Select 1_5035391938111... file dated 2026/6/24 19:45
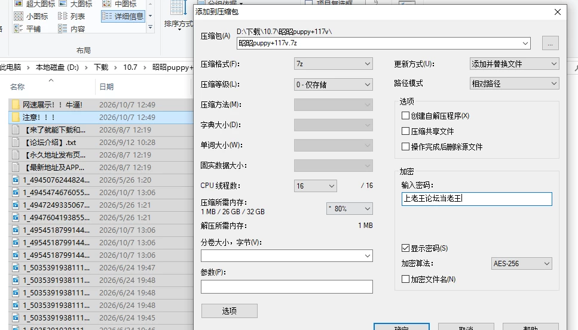 click(100, 317)
